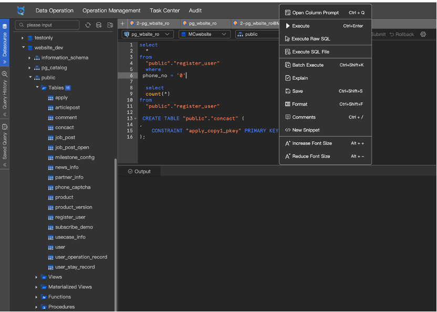Open the pg_wbsite_ro datasource dropdown

coord(148,34)
